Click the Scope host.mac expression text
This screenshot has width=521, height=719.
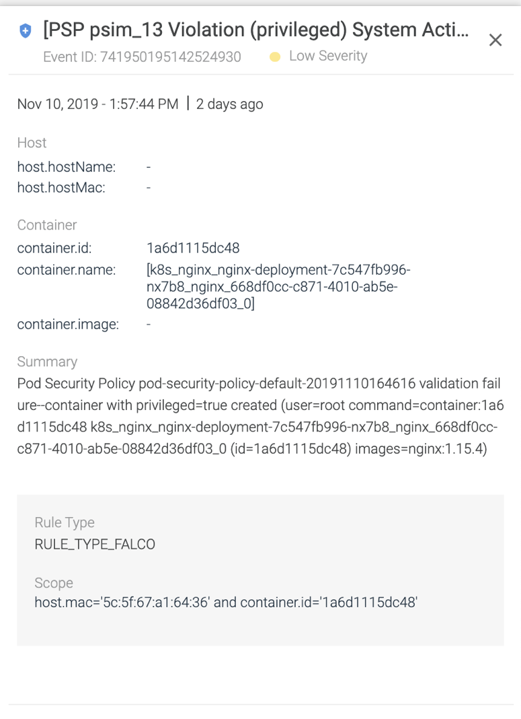(226, 602)
